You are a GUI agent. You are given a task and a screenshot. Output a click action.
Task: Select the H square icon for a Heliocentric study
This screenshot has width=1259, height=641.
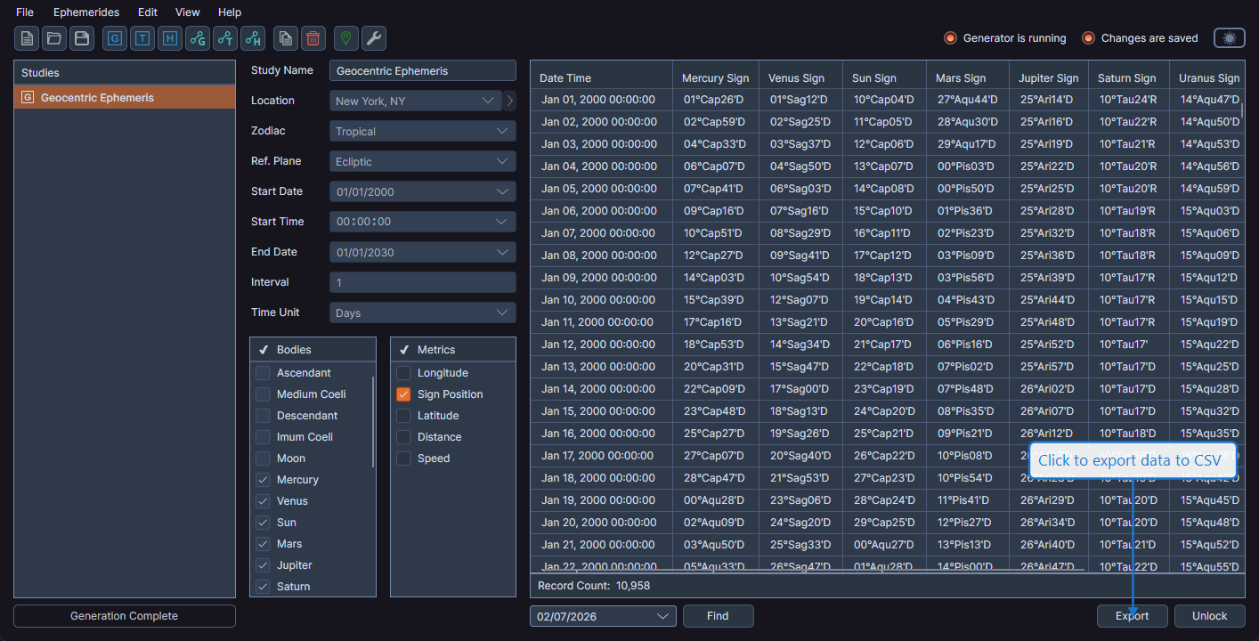coord(169,38)
